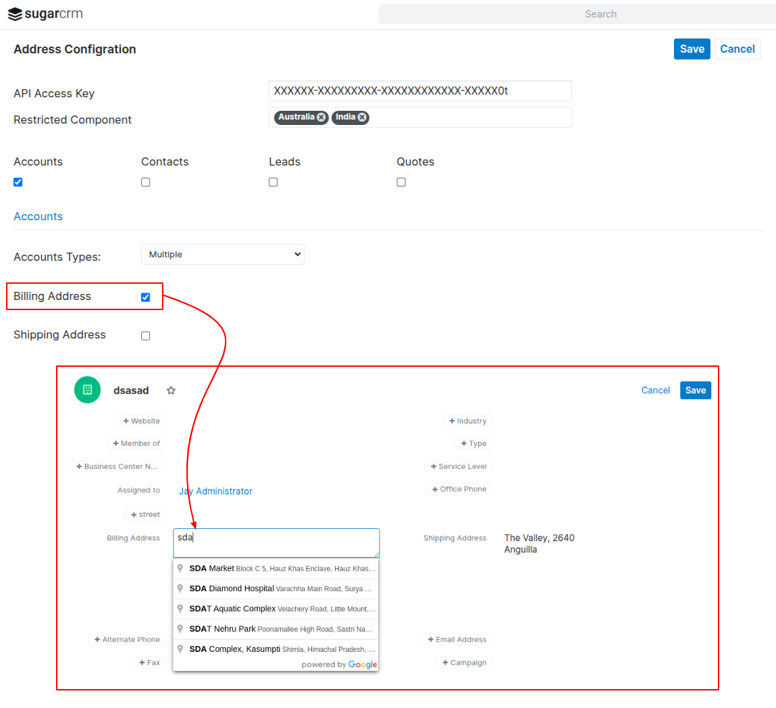Disable the Billing Address checkbox
776x708 pixels.
tap(146, 297)
